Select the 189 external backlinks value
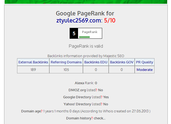 tap(33, 70)
